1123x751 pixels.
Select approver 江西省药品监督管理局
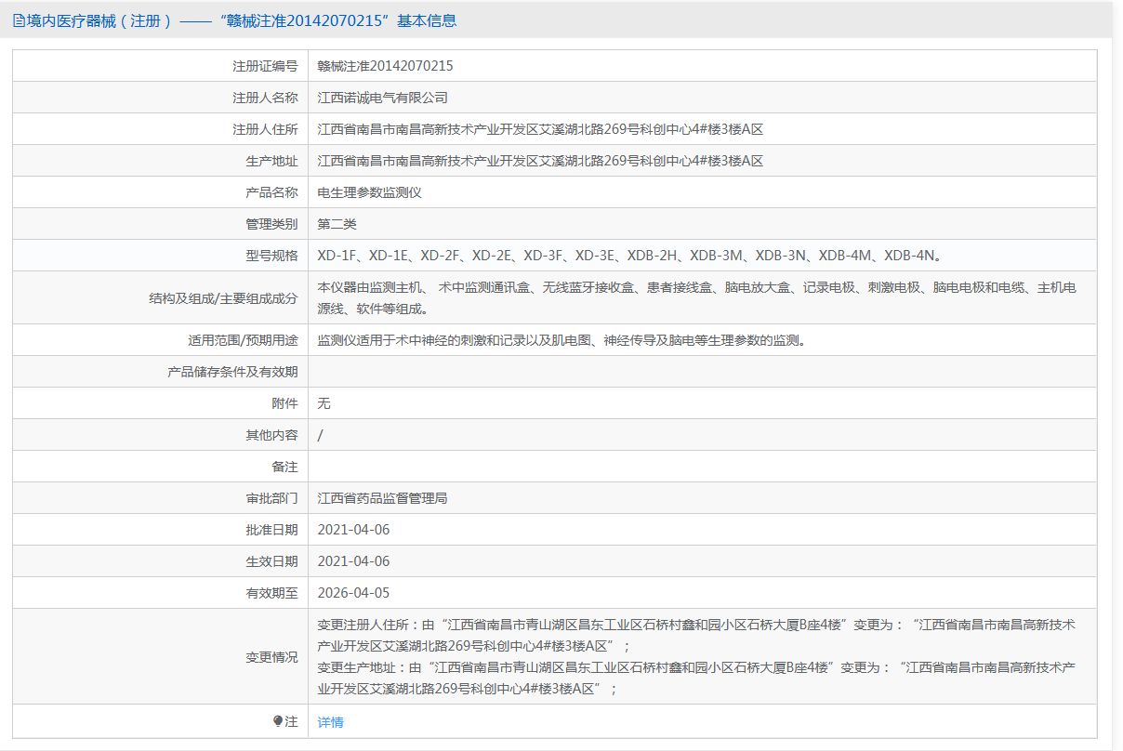point(382,498)
